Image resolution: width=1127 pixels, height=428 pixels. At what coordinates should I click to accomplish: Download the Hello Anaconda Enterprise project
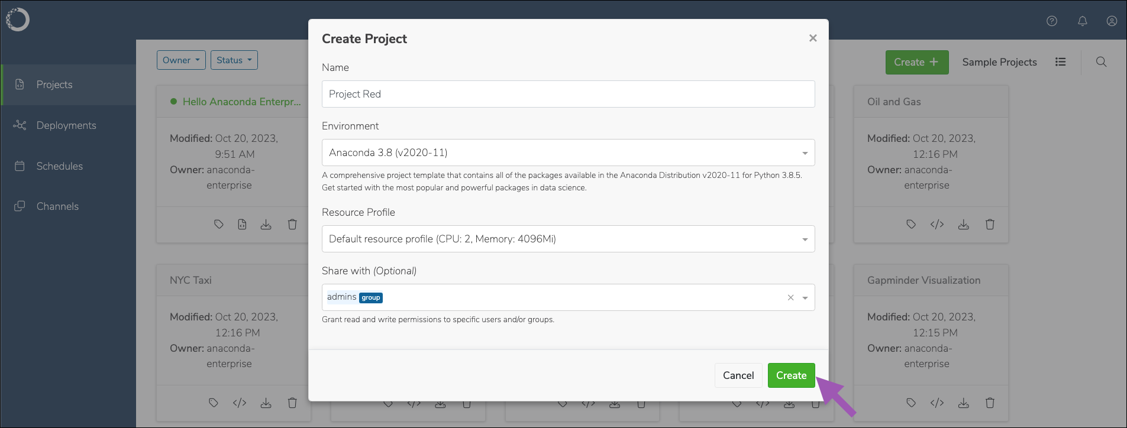266,224
